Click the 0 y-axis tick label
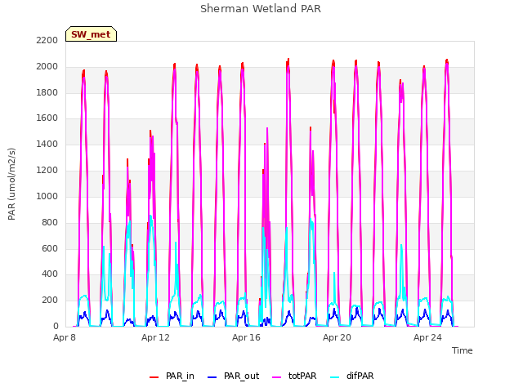Screen dimensions: 523x392 pos(56,326)
